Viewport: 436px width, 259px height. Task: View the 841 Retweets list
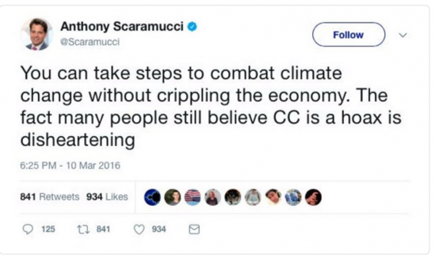(x=50, y=196)
